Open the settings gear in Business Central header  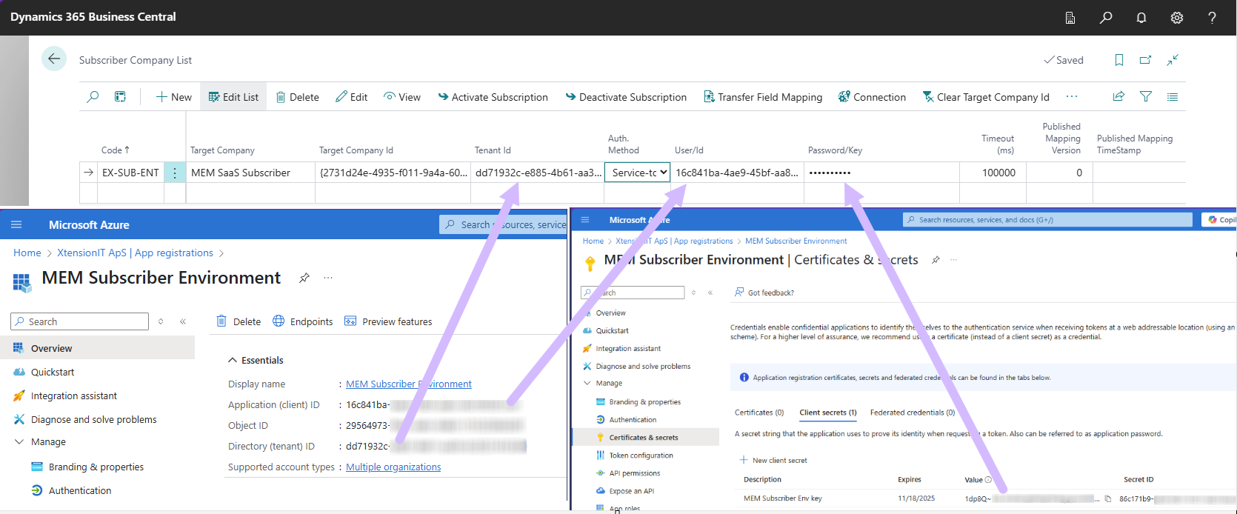click(1176, 17)
